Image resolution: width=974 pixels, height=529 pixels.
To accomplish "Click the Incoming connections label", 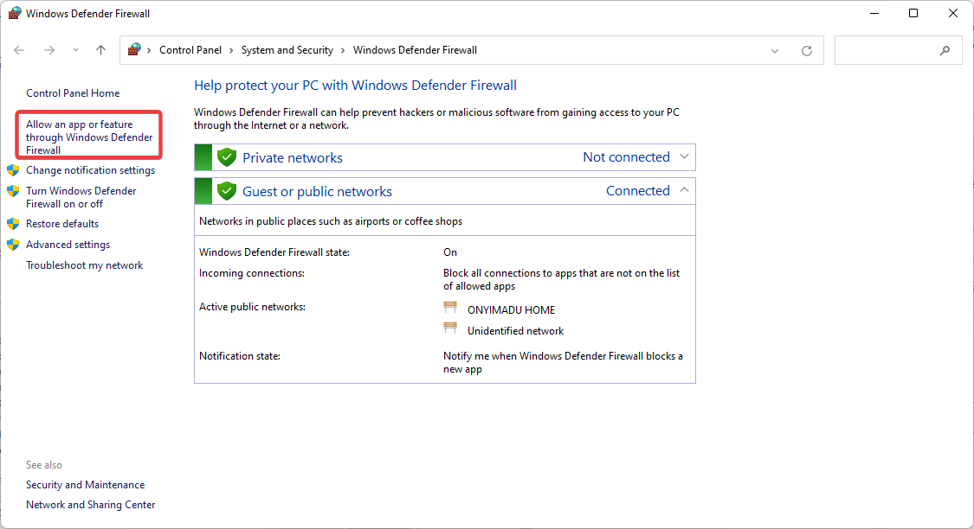I will coord(252,273).
